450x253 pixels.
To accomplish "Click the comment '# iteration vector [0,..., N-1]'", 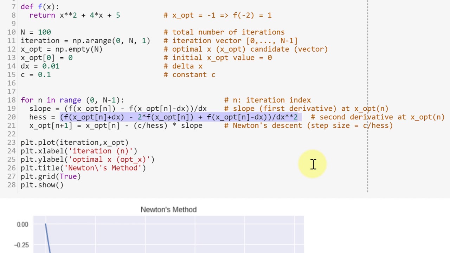I will (x=231, y=40).
